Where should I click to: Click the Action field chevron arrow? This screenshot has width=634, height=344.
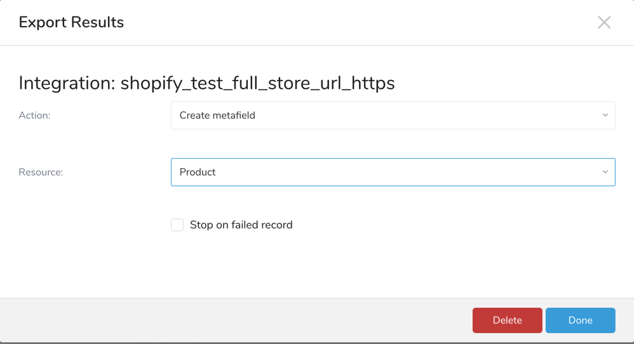(x=605, y=116)
